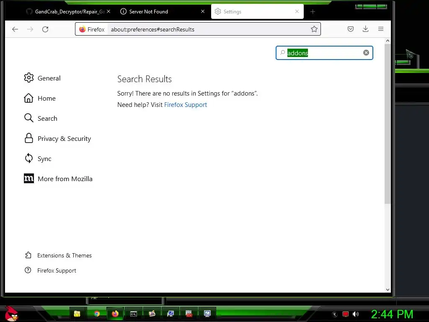This screenshot has height=322, width=429.
Task: Open the Search settings category
Action: [41, 118]
